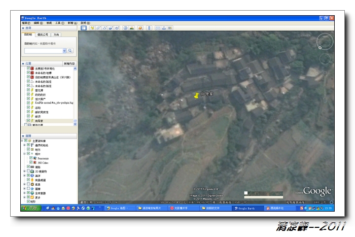The image size is (355, 237).
Task: Switch to the 方向 directions tab
Action: (56, 35)
